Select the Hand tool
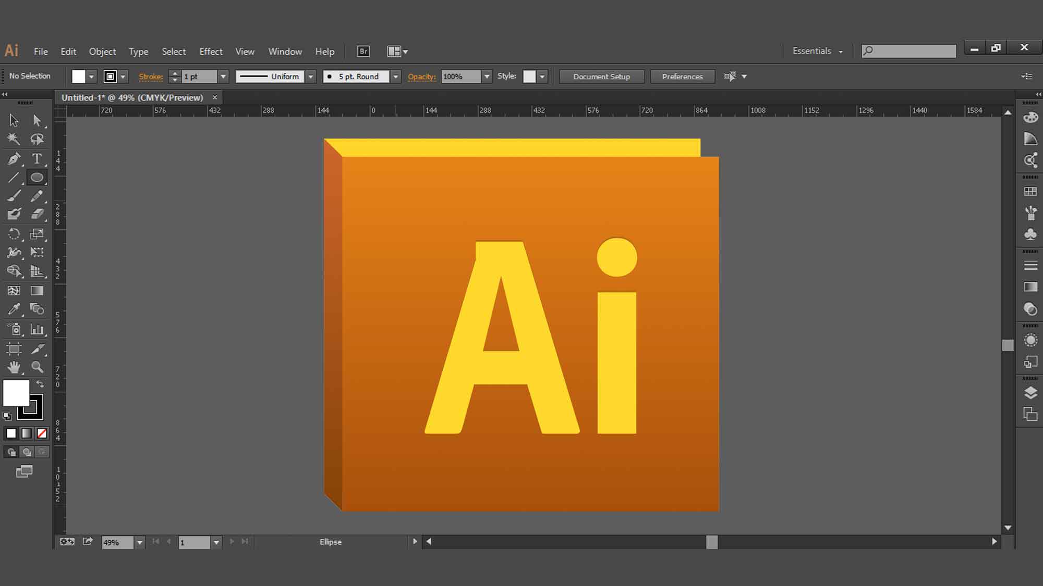This screenshot has width=1043, height=586. [x=14, y=367]
